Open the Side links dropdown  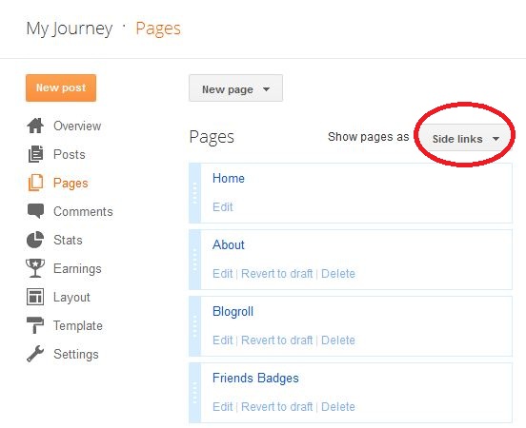click(465, 138)
